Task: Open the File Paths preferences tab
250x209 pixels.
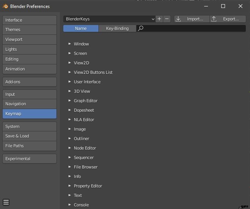Action: point(30,146)
